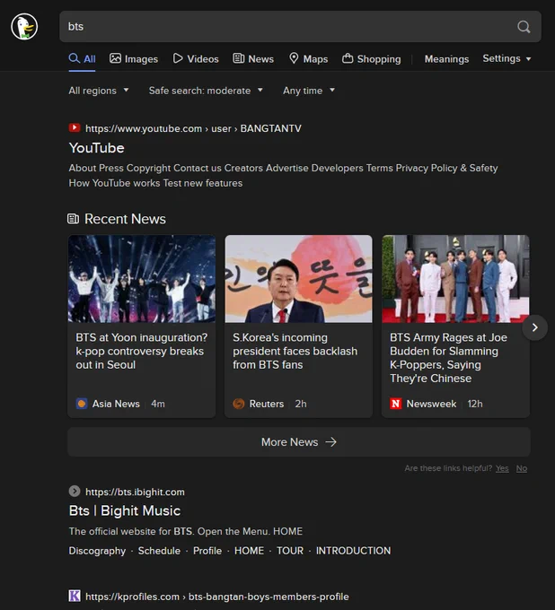
Task: Open the BTS red carpet thumbnail
Action: point(455,279)
